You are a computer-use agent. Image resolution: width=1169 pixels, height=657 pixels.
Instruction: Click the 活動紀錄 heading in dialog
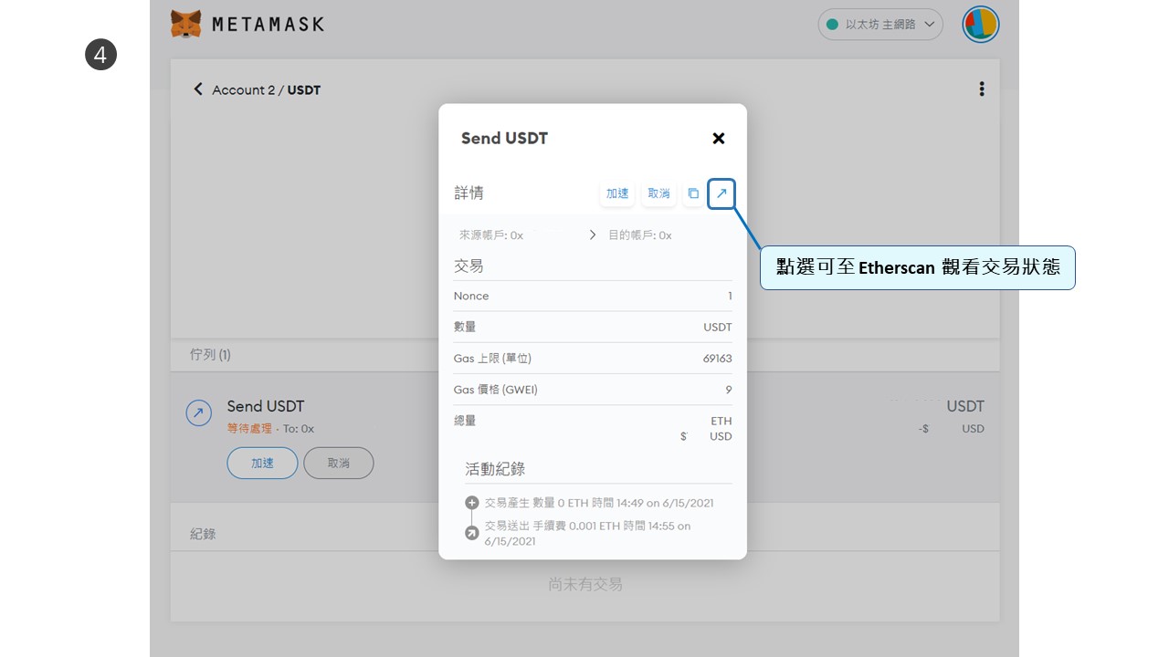click(495, 469)
